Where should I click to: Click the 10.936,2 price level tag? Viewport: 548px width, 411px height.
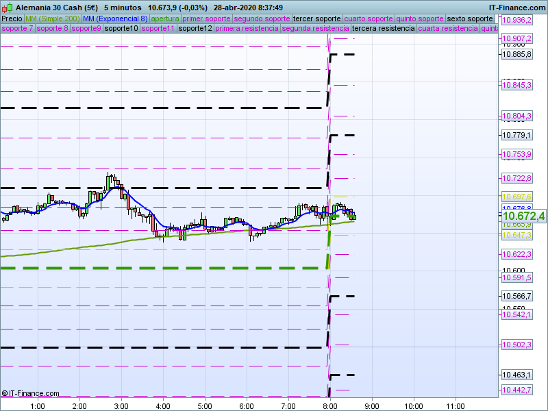516,21
